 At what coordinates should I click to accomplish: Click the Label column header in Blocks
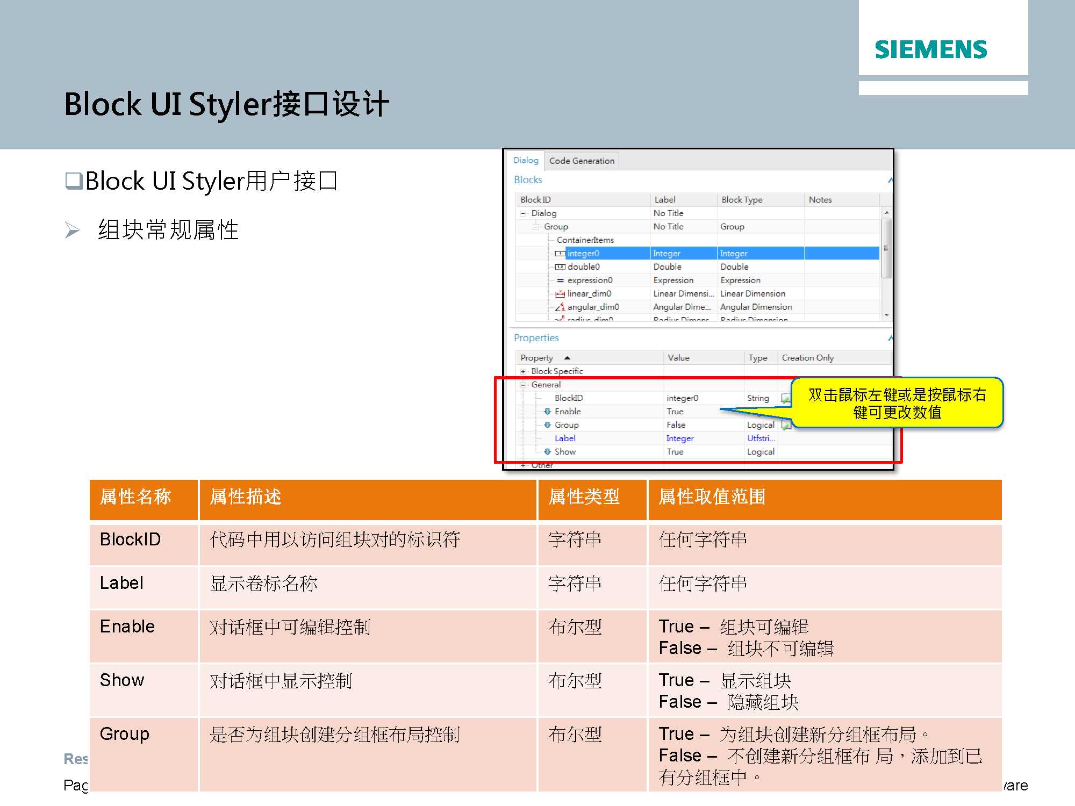point(683,199)
